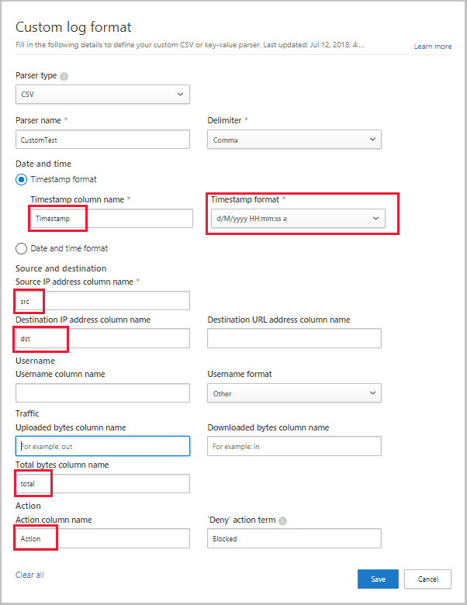
Task: Open the Username format dropdown
Action: click(294, 393)
